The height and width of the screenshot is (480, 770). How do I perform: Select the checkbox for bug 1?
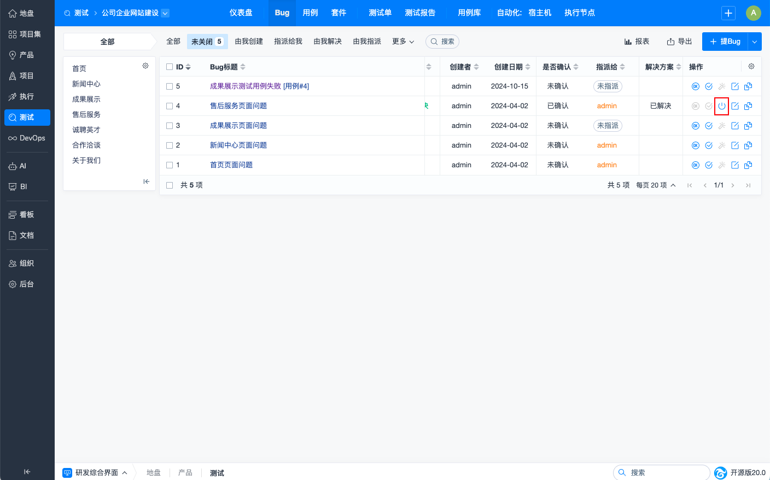pos(170,165)
